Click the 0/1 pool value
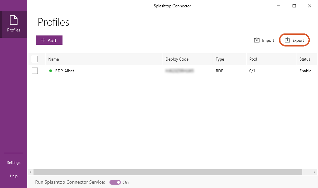Screen dimensions: 318x188 252,71
